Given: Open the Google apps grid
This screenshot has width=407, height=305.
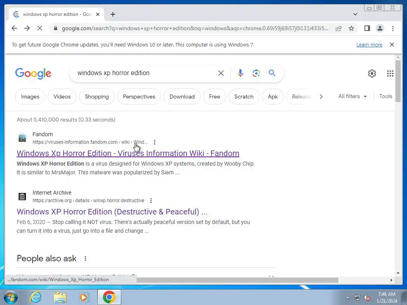Looking at the screenshot, I should tap(390, 73).
